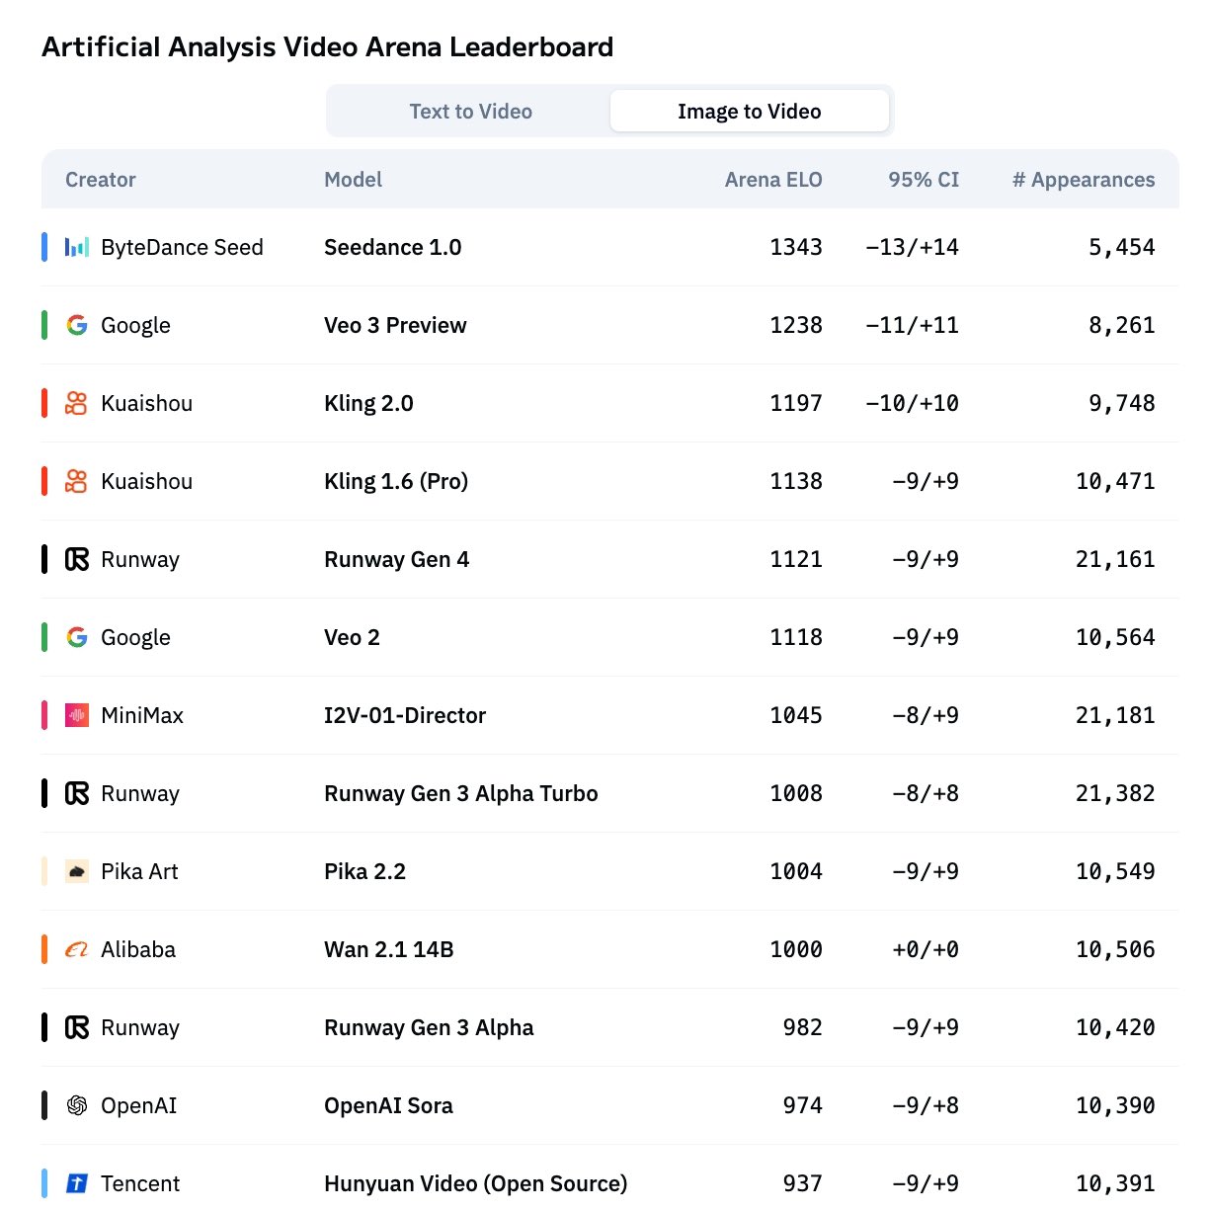Click the Model column header
The image size is (1209, 1211).
click(353, 180)
